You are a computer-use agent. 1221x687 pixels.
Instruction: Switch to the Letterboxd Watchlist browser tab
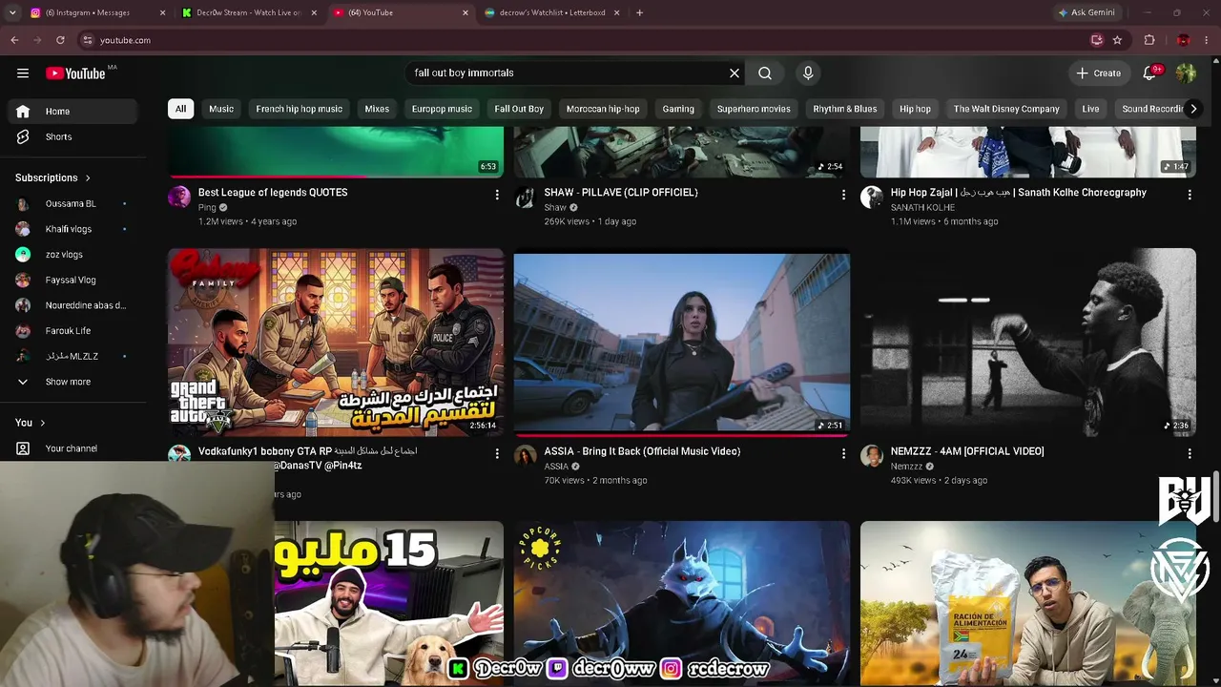tap(551, 12)
